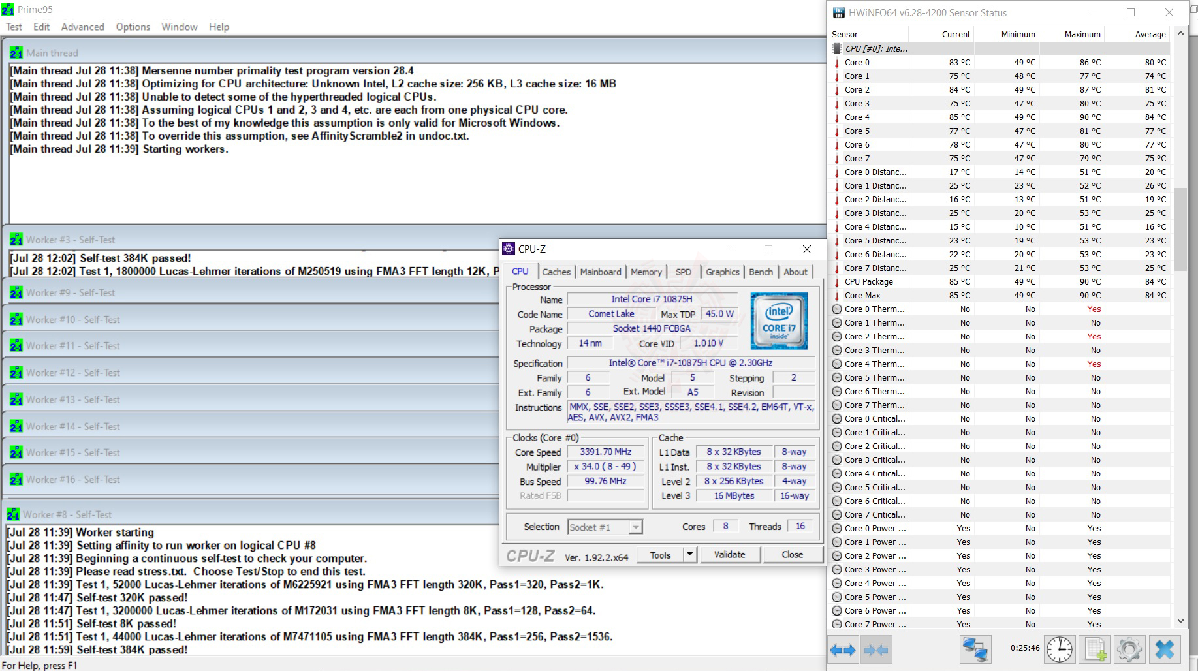The width and height of the screenshot is (1198, 671).
Task: Open HWiNFO remote network monitoring icon
Action: click(x=976, y=650)
